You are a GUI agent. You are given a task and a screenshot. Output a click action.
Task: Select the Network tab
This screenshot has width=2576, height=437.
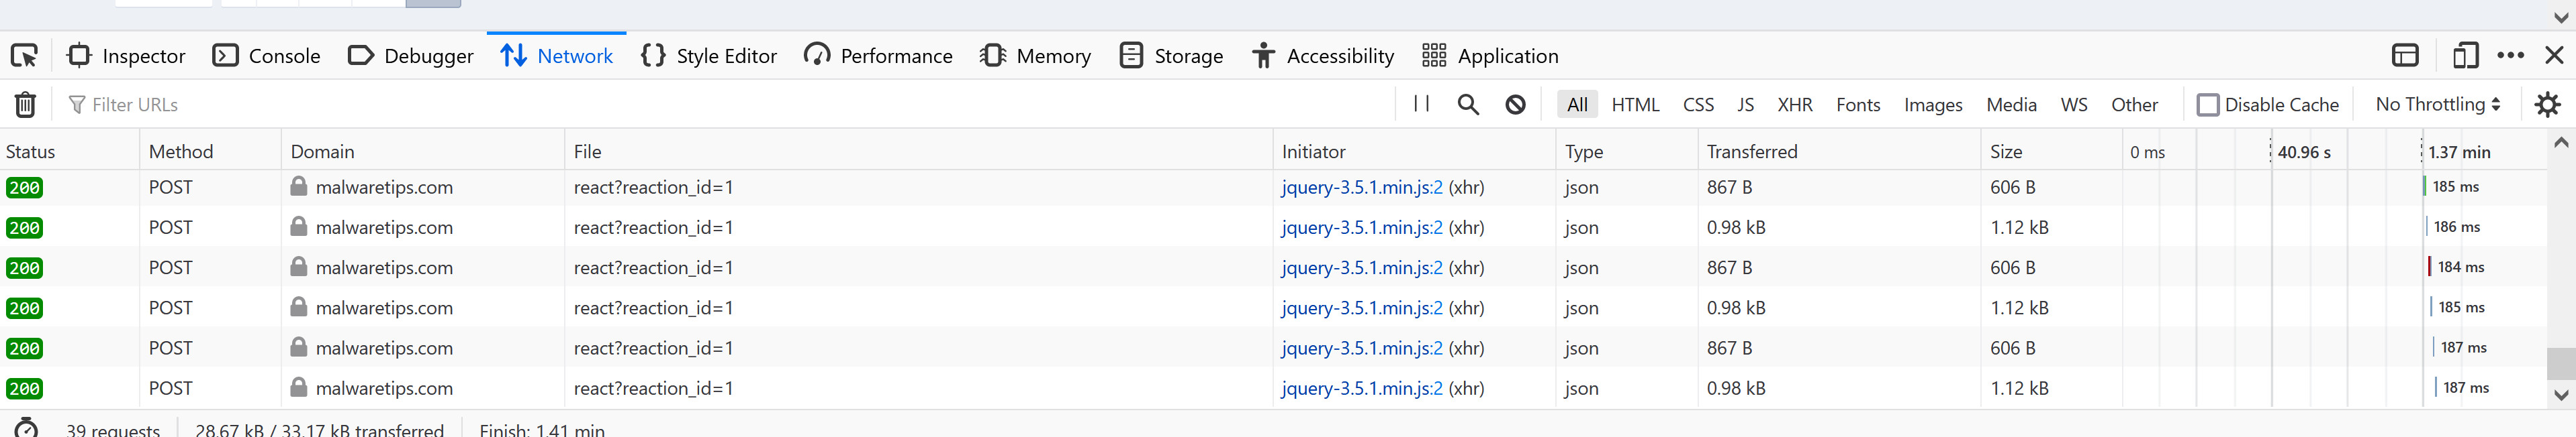pyautogui.click(x=556, y=56)
